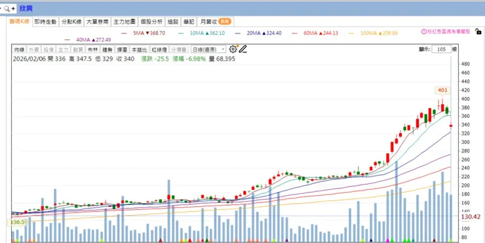Toggle the 主力 indicator button
The height and width of the screenshot is (243, 485).
pos(63,50)
